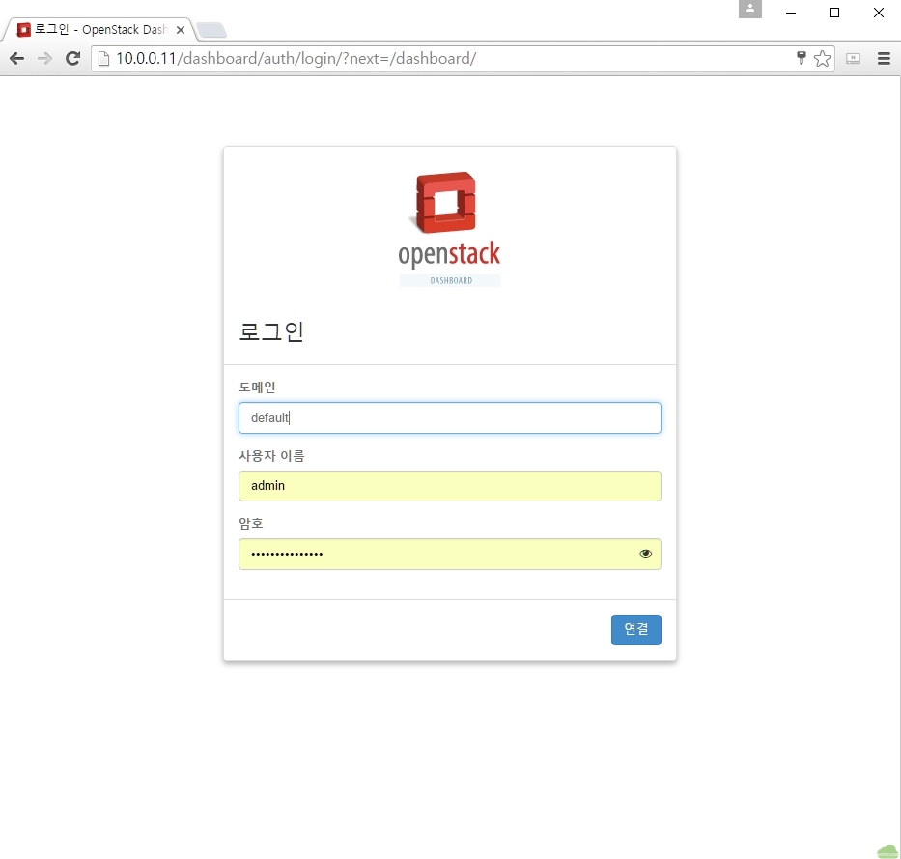Close the OpenStack Dashboard tab

click(x=181, y=29)
